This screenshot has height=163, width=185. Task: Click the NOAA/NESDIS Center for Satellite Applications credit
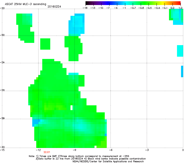[108, 161]
